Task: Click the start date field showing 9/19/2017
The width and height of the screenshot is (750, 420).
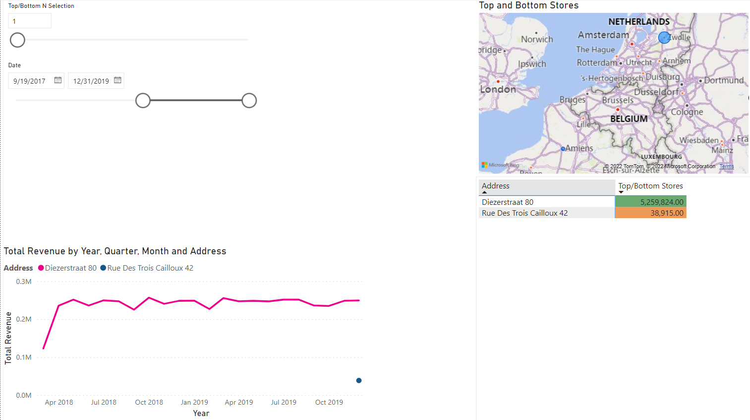Action: [36, 81]
